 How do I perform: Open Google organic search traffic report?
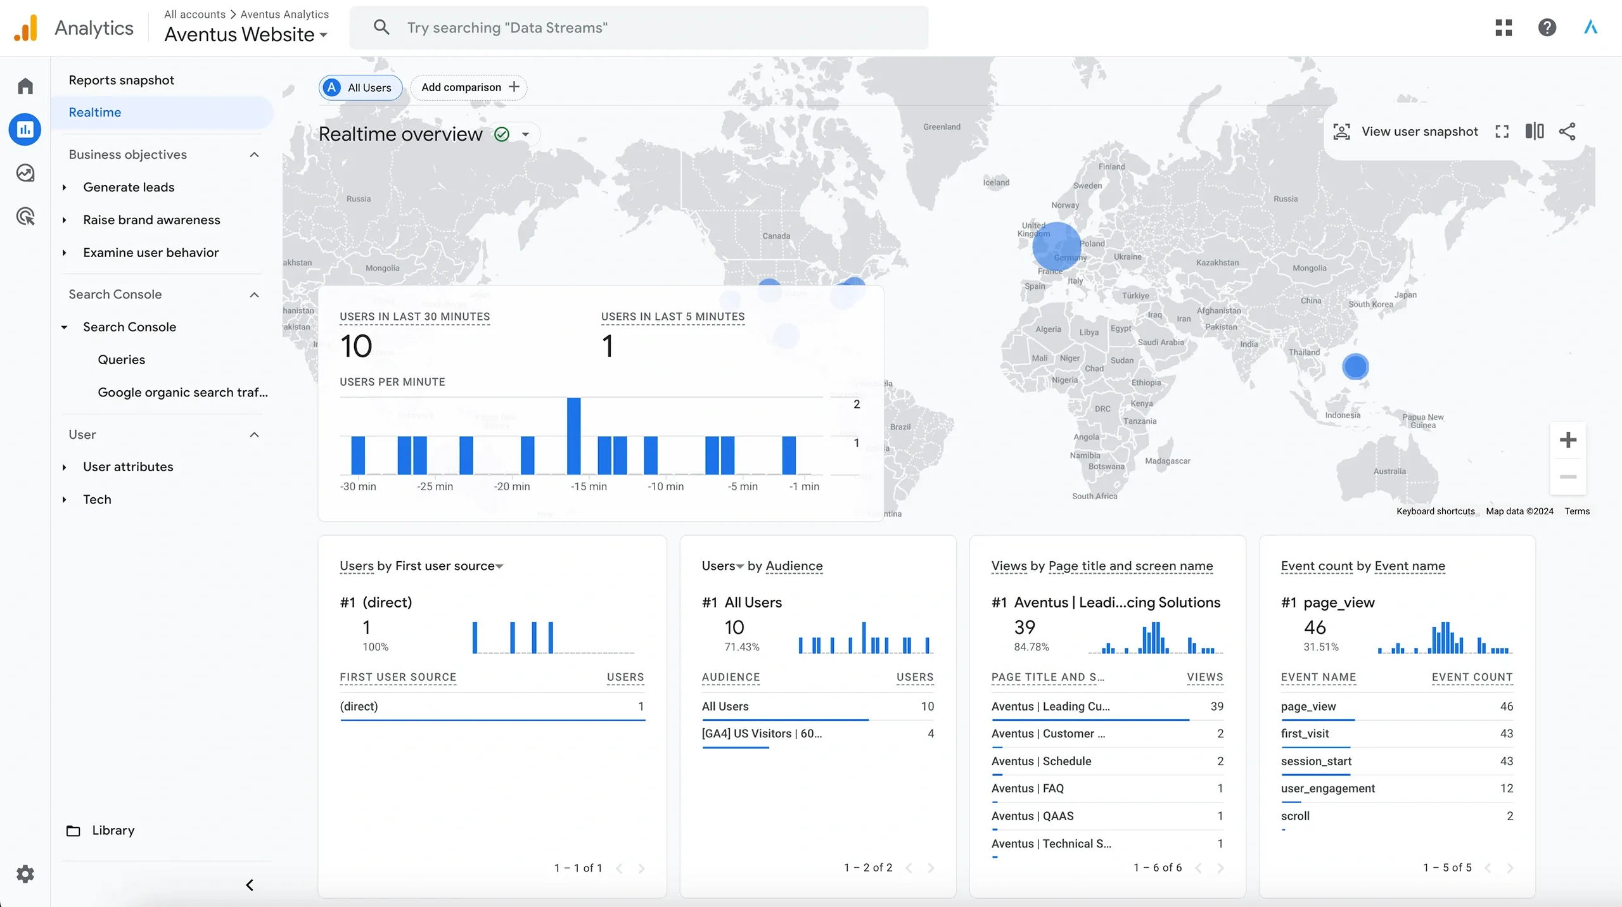pos(182,392)
